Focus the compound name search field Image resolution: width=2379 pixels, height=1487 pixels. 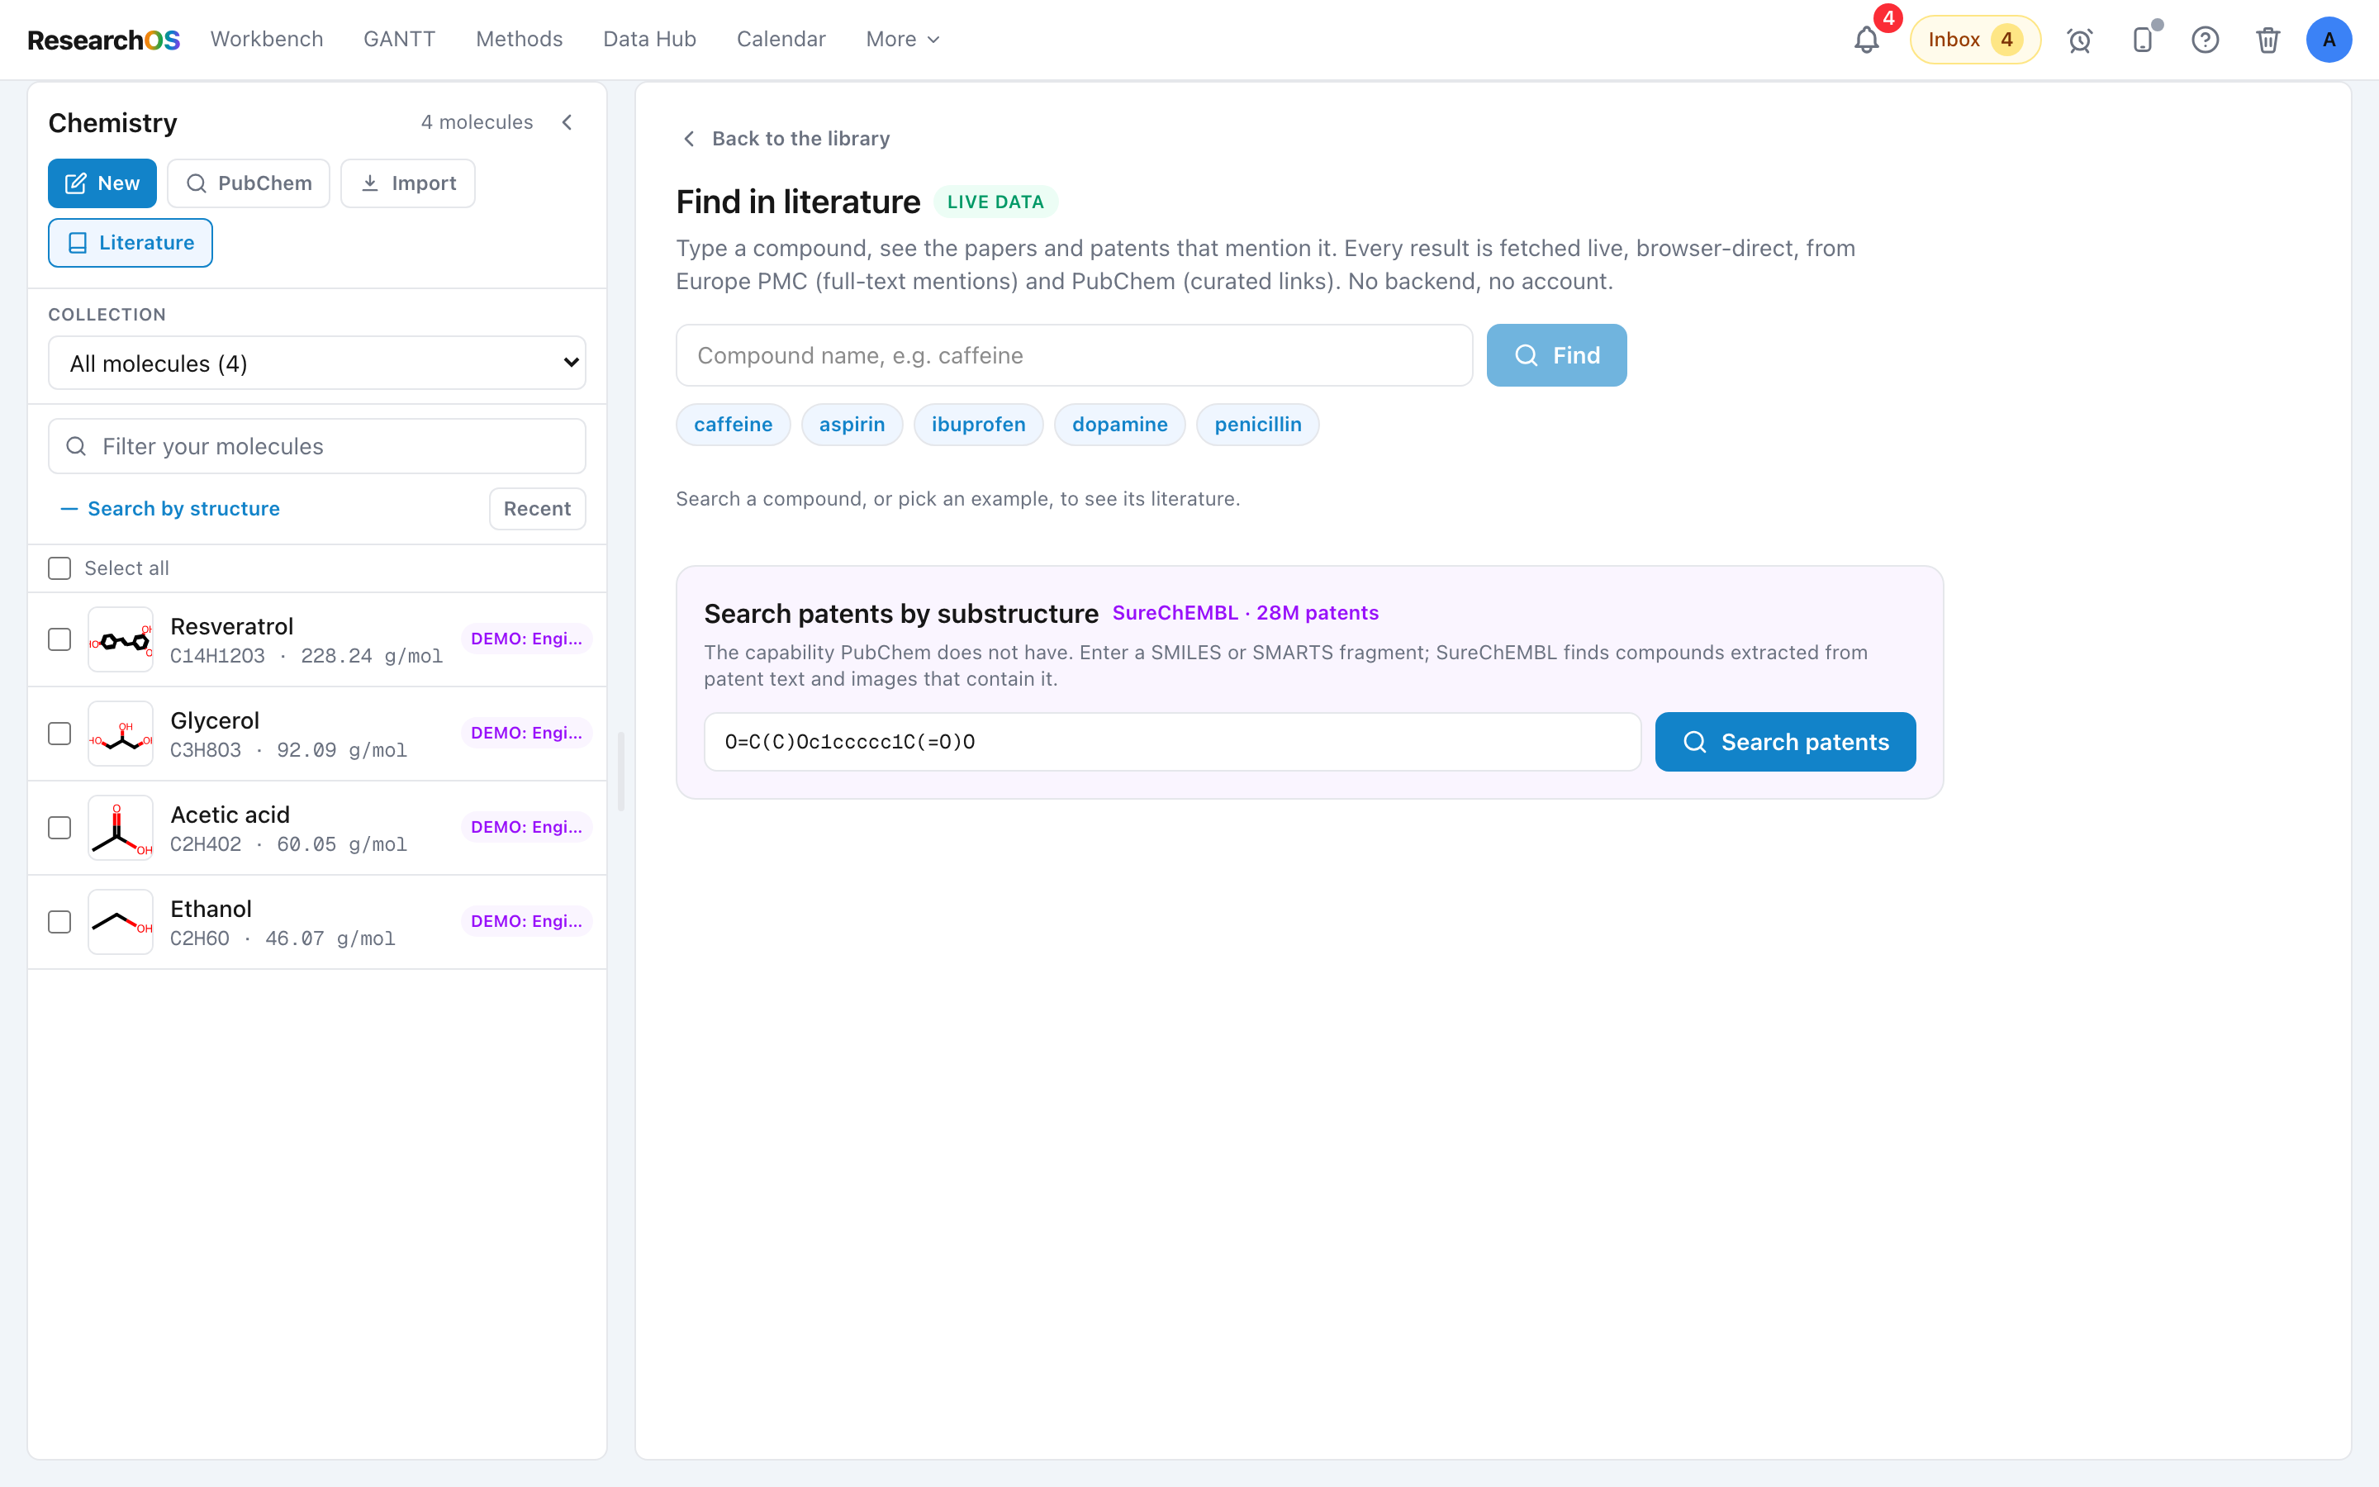1074,355
